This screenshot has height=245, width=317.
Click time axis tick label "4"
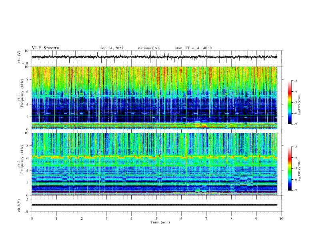click(132, 219)
